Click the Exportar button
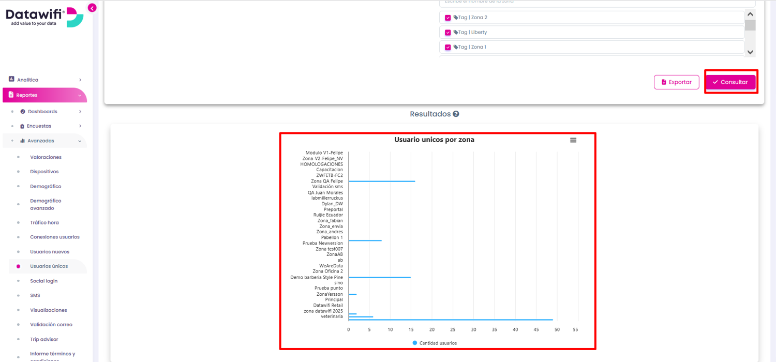The image size is (776, 363). pyautogui.click(x=677, y=82)
